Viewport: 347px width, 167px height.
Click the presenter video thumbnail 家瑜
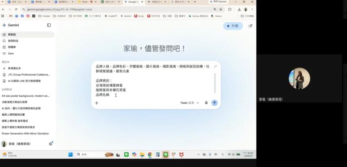click(x=299, y=79)
